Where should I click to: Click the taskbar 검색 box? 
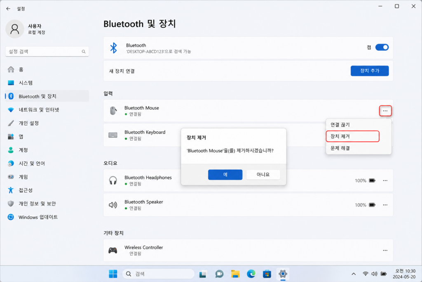158,274
